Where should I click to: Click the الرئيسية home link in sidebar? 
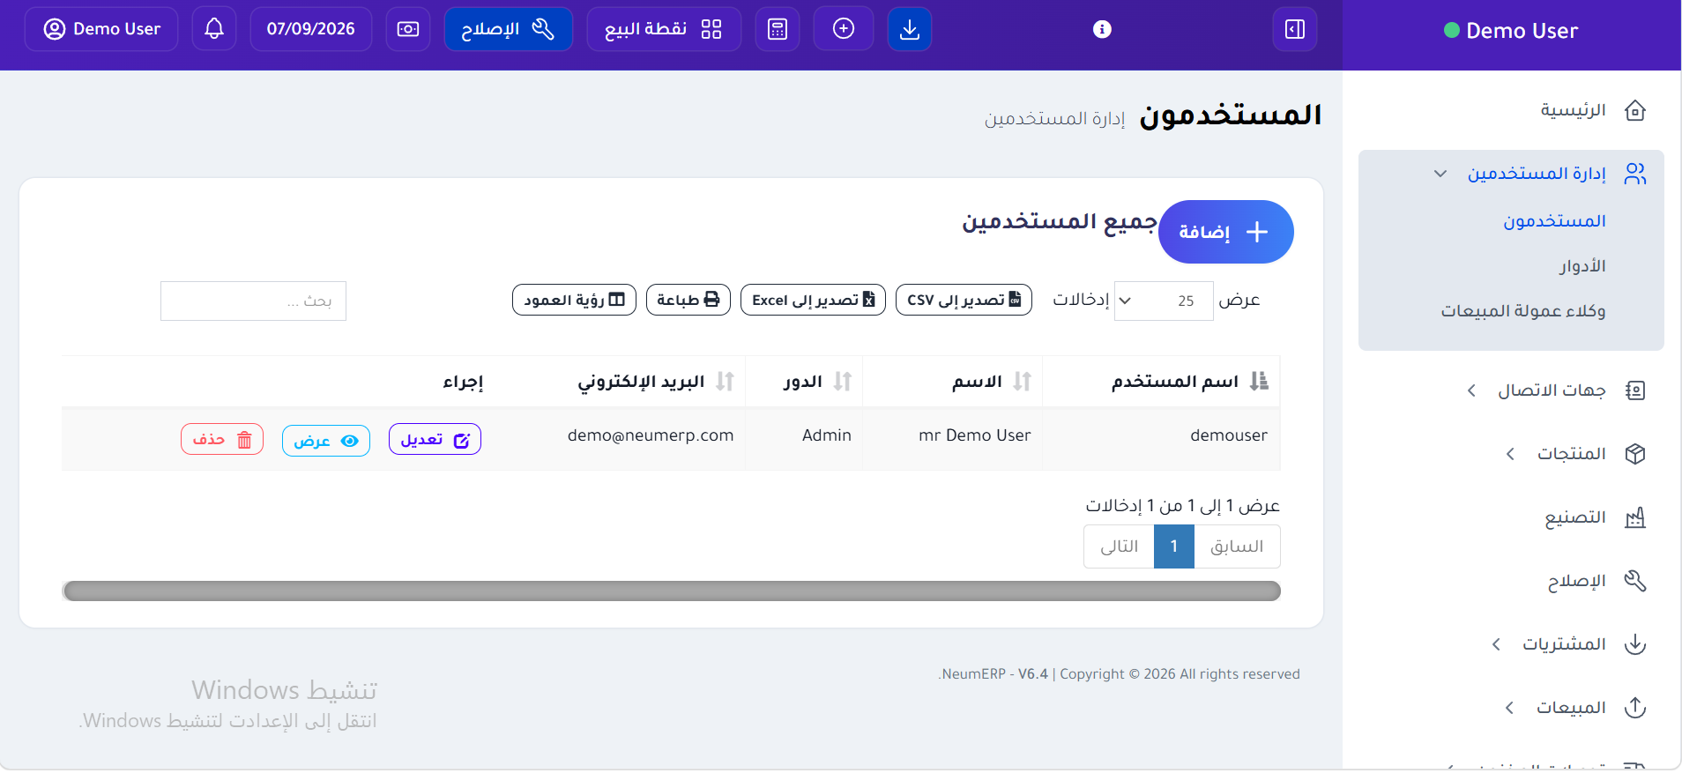1574,110
